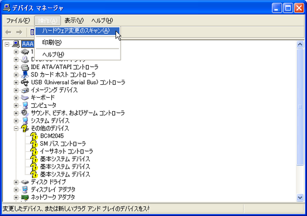The image size is (307, 216).
Task: Collapse the root computer node
Action: pyautogui.click(x=7, y=44)
